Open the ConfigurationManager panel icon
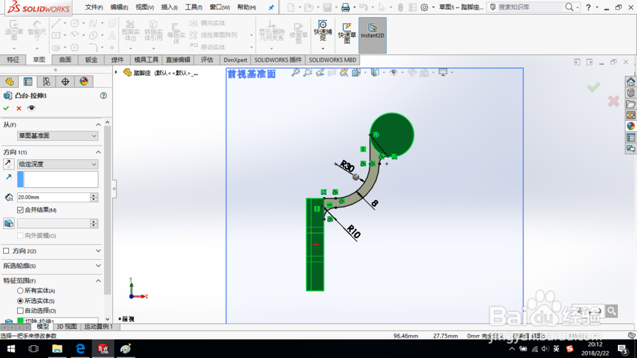Screen dimensions: 637x358 click(x=47, y=82)
